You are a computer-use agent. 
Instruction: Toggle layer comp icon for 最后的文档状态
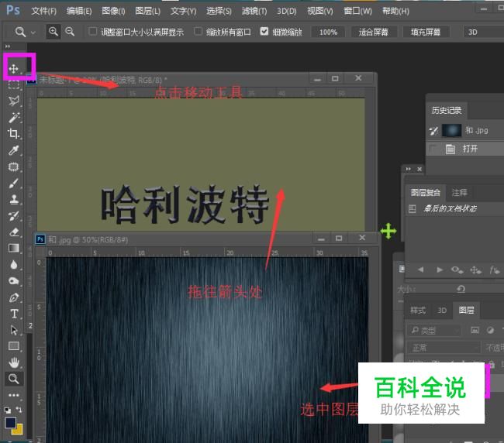click(412, 209)
